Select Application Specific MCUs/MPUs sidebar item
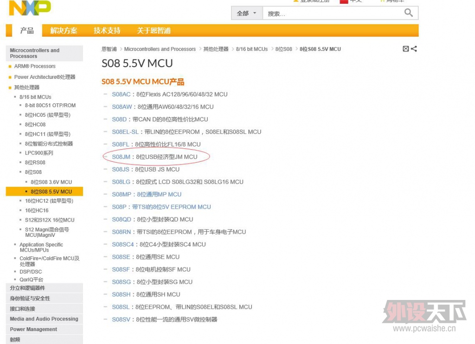 coord(41,247)
